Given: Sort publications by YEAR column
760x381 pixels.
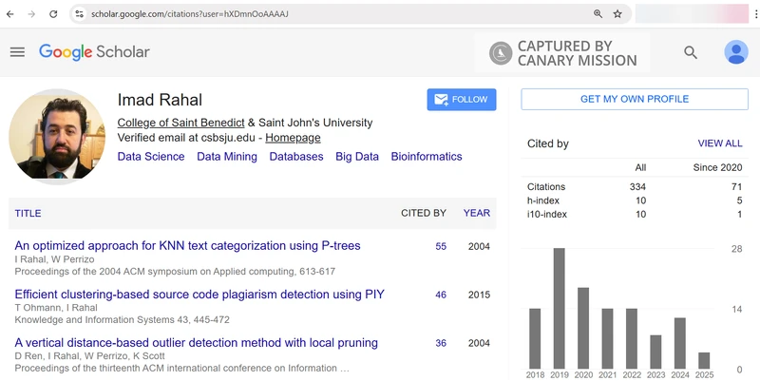Looking at the screenshot, I should (x=477, y=213).
